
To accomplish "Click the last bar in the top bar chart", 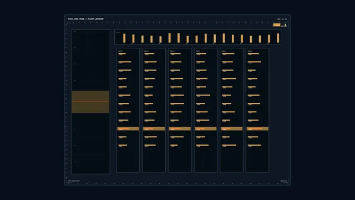I will (278, 38).
